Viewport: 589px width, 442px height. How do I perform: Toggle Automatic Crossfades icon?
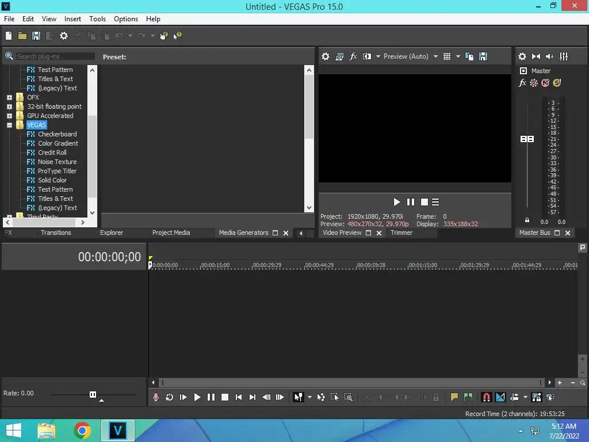pos(500,397)
